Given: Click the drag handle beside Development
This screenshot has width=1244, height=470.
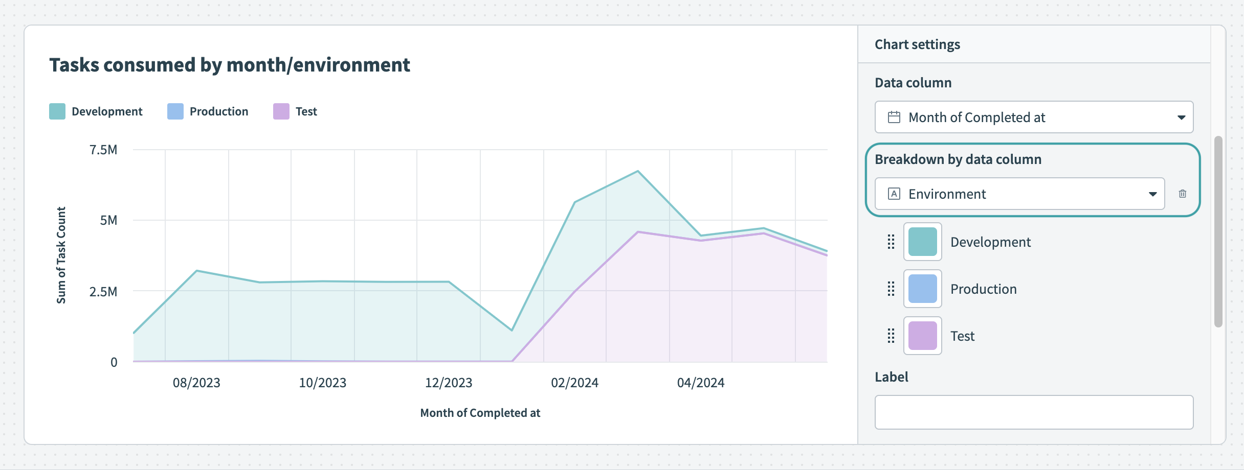Looking at the screenshot, I should 891,242.
